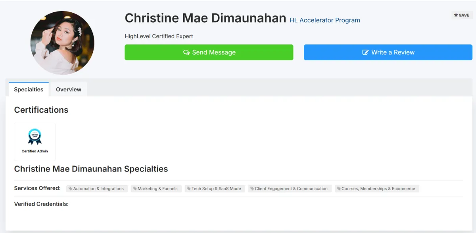
Task: Select the Tech Setup & SaaS Mode tag
Action: (x=215, y=189)
